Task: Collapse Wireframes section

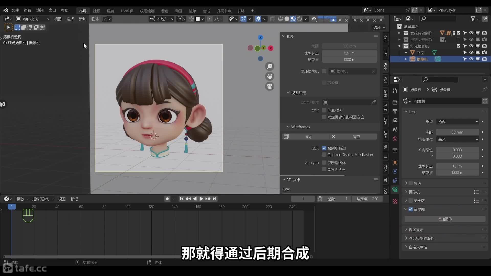Action: pos(288,127)
